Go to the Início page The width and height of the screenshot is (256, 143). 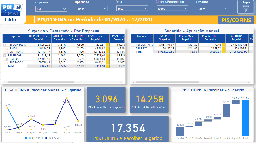point(10,20)
